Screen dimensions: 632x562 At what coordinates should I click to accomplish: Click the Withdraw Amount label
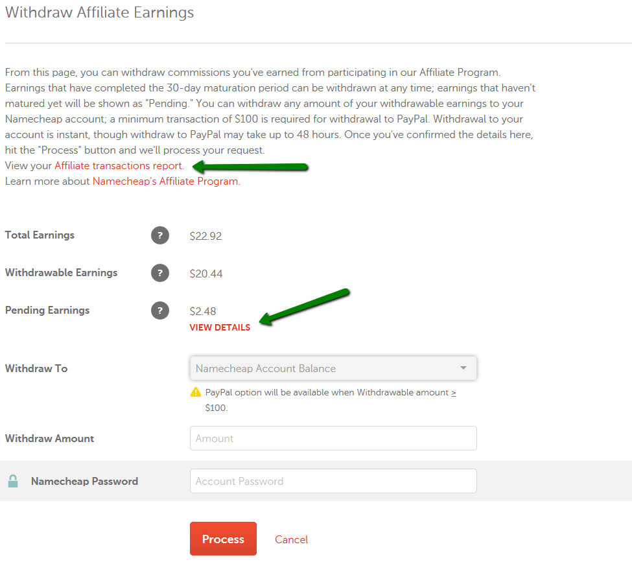tap(49, 439)
